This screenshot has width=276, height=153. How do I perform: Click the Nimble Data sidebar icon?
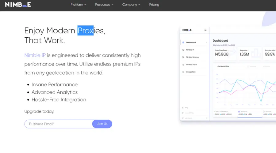pos(183,65)
